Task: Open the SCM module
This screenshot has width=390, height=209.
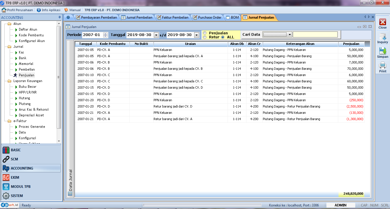Action: (14, 159)
